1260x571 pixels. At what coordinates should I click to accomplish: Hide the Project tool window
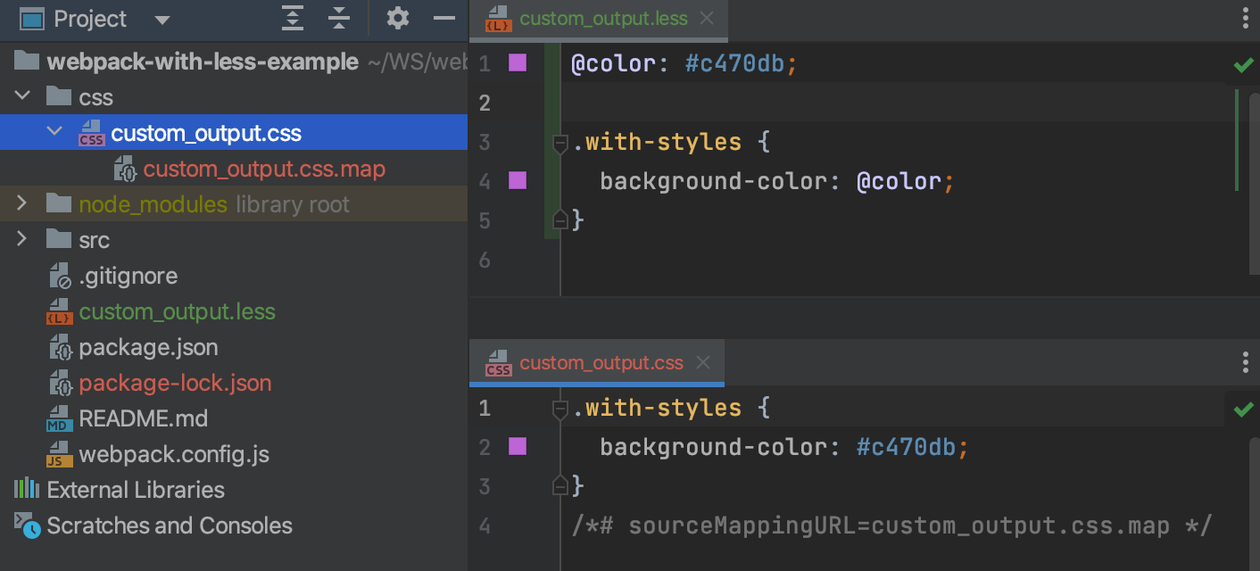pyautogui.click(x=443, y=18)
